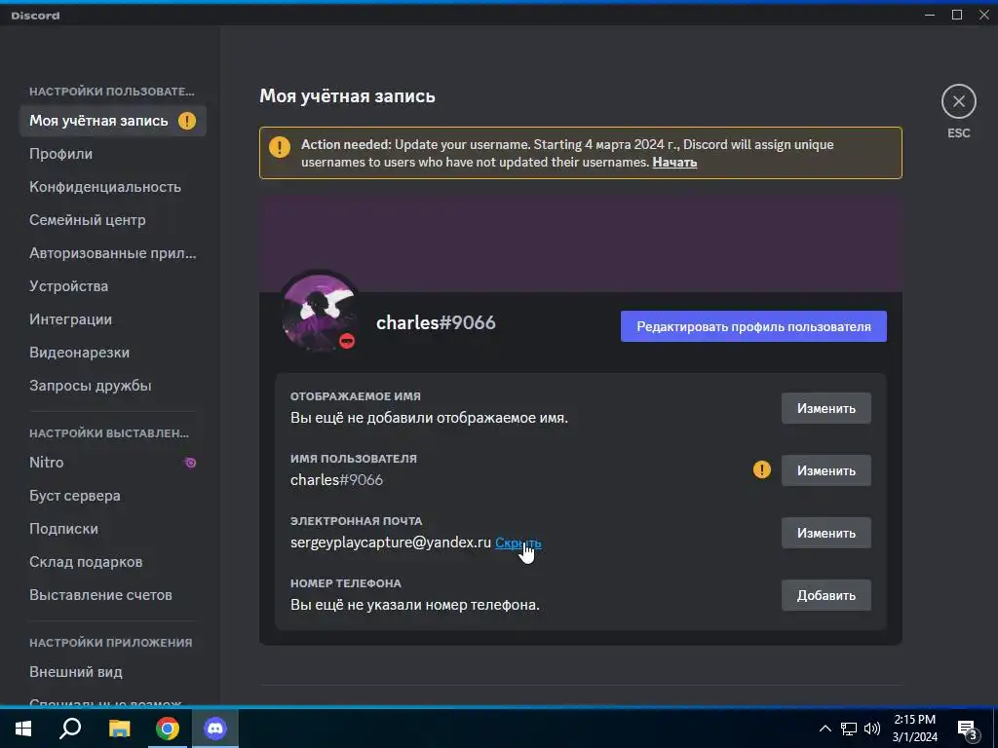Open the Windows Start menu

tap(23, 729)
